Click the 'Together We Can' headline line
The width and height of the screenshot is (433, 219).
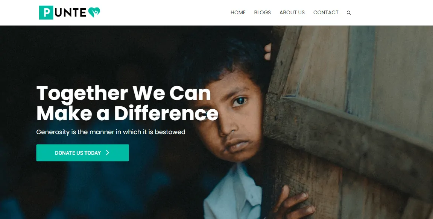pyautogui.click(x=124, y=94)
